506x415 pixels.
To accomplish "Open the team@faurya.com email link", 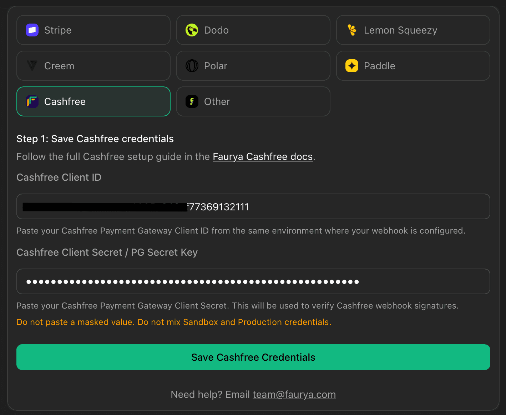I will pos(294,394).
